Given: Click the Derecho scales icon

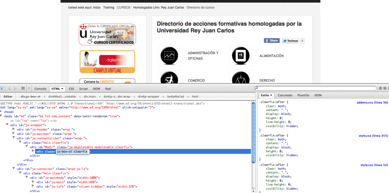Looking at the screenshot, I should (x=240, y=77).
